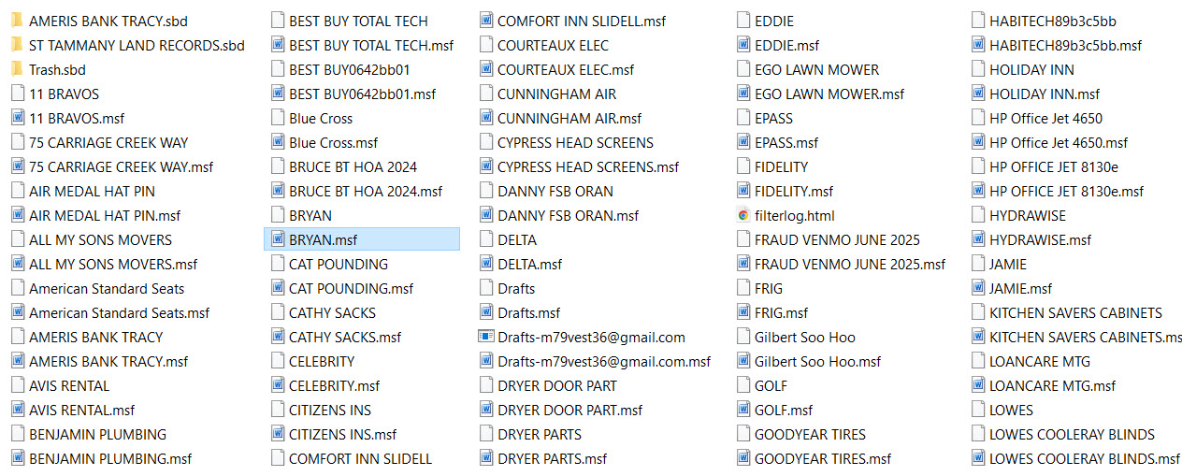Click the BRUCE BT HOA 2024.msf icon
1182x476 pixels.
tap(277, 191)
